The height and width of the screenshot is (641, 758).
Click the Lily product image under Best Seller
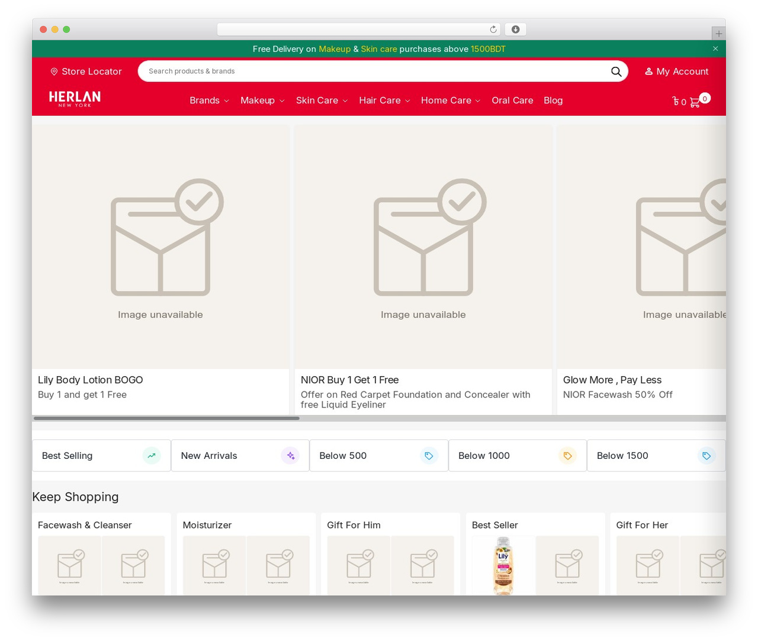point(503,566)
